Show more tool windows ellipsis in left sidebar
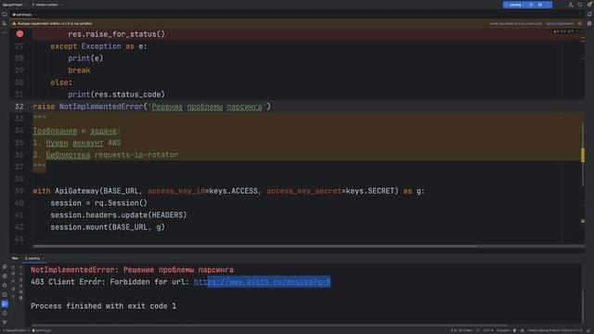594x334 pixels. [5, 33]
